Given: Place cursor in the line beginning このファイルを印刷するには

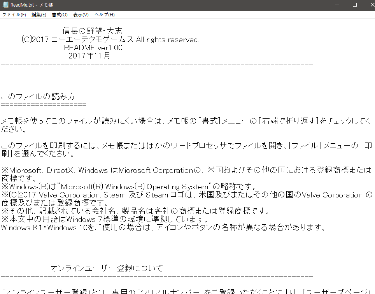Looking at the screenshot, I should point(187,145).
